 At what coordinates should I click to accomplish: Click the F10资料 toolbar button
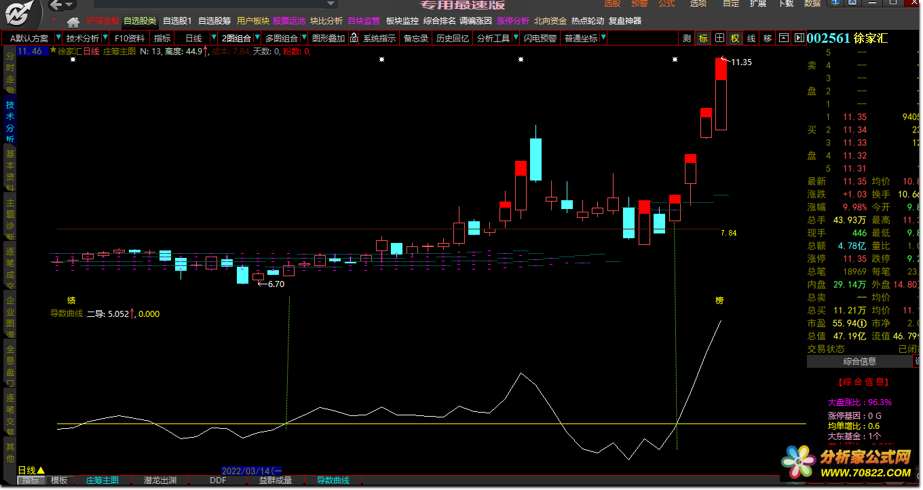pos(129,38)
